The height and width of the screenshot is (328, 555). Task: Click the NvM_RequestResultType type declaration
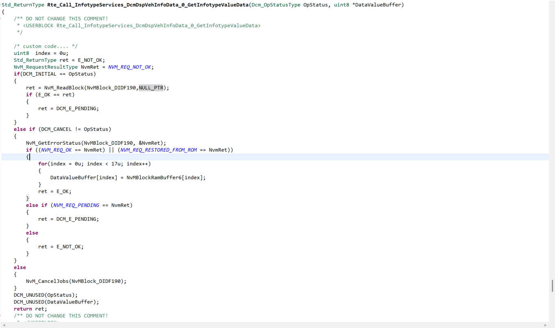[46, 67]
